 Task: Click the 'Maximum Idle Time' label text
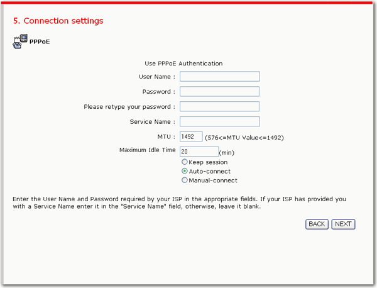point(148,150)
